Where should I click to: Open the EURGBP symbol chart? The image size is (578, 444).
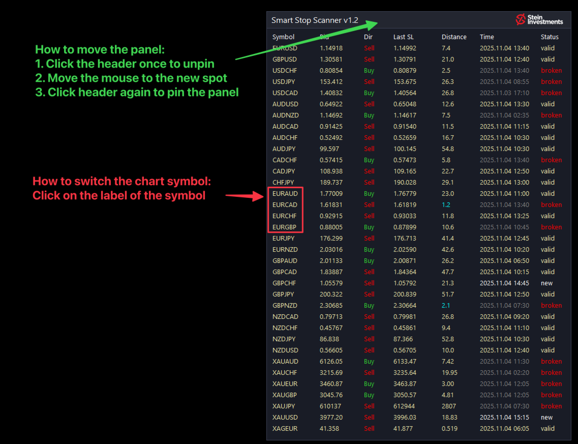285,227
